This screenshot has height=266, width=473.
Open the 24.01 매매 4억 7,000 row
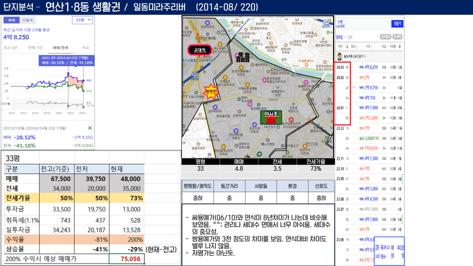(369, 108)
